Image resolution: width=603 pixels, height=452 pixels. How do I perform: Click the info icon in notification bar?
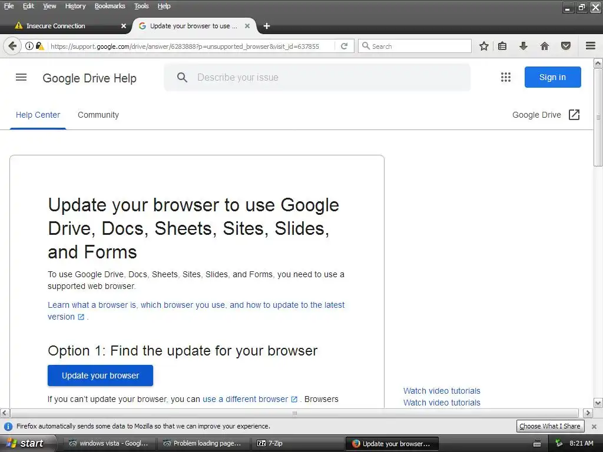8,426
